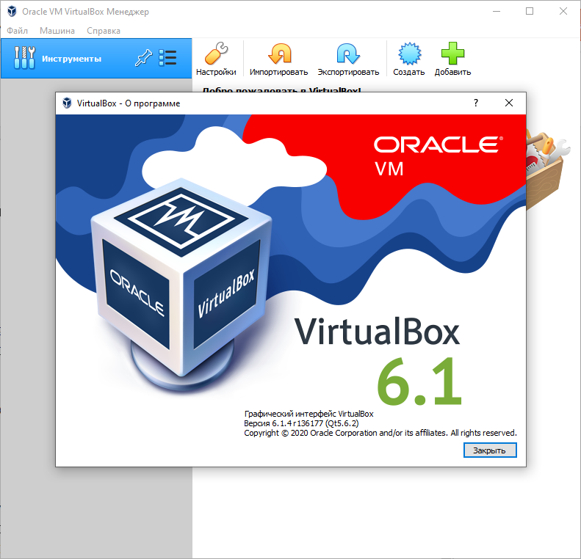This screenshot has height=559, width=581.
Task: Open the list menu icon beside Инструменты
Action: pos(167,58)
